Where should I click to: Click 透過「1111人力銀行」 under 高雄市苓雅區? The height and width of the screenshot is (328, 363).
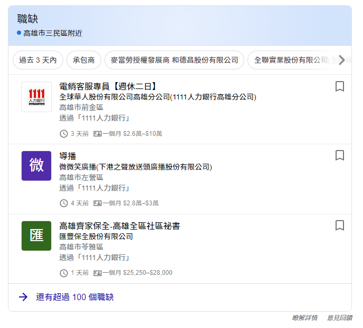(x=94, y=257)
